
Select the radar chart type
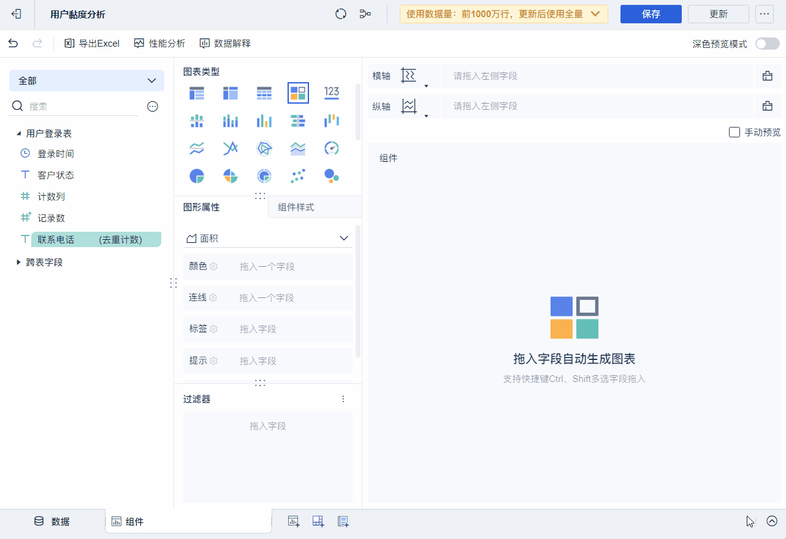tap(264, 148)
